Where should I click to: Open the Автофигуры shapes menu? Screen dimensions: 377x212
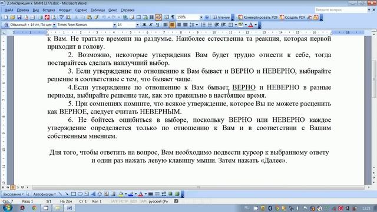(45, 194)
